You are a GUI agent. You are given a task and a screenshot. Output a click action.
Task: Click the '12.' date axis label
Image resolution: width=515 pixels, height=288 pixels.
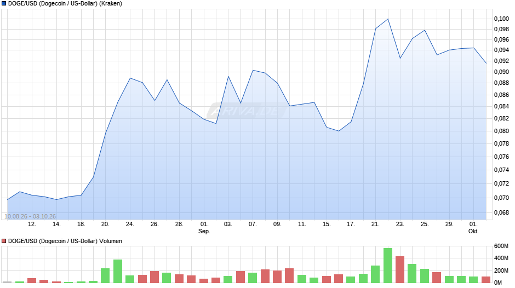point(32,224)
